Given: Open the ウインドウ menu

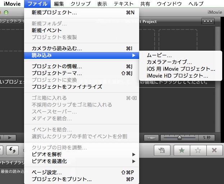Looking at the screenshot, I should pos(169,4).
